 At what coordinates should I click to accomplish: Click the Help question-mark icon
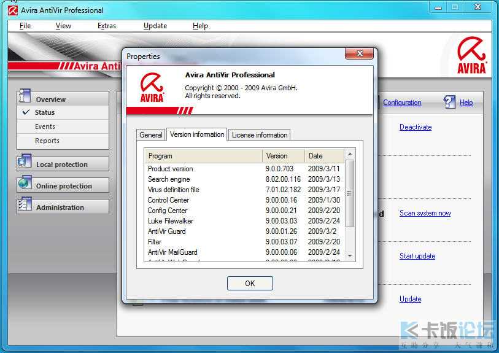[449, 102]
